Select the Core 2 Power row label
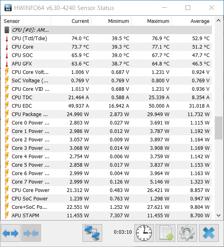Image resolution: width=224 pixels, height=247 pixels. tap(31, 140)
